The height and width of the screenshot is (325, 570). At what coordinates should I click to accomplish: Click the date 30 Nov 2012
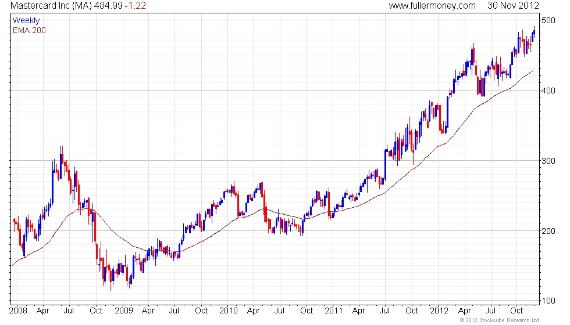(513, 5)
